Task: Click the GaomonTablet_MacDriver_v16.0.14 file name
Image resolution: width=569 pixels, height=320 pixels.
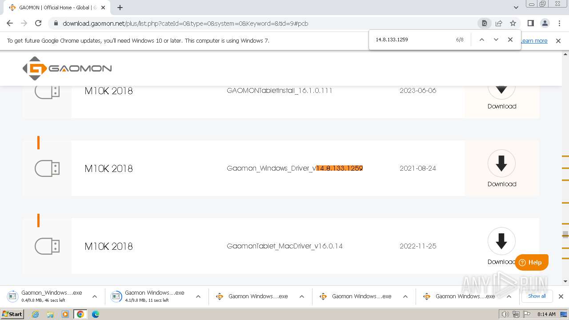Action: coord(284,246)
